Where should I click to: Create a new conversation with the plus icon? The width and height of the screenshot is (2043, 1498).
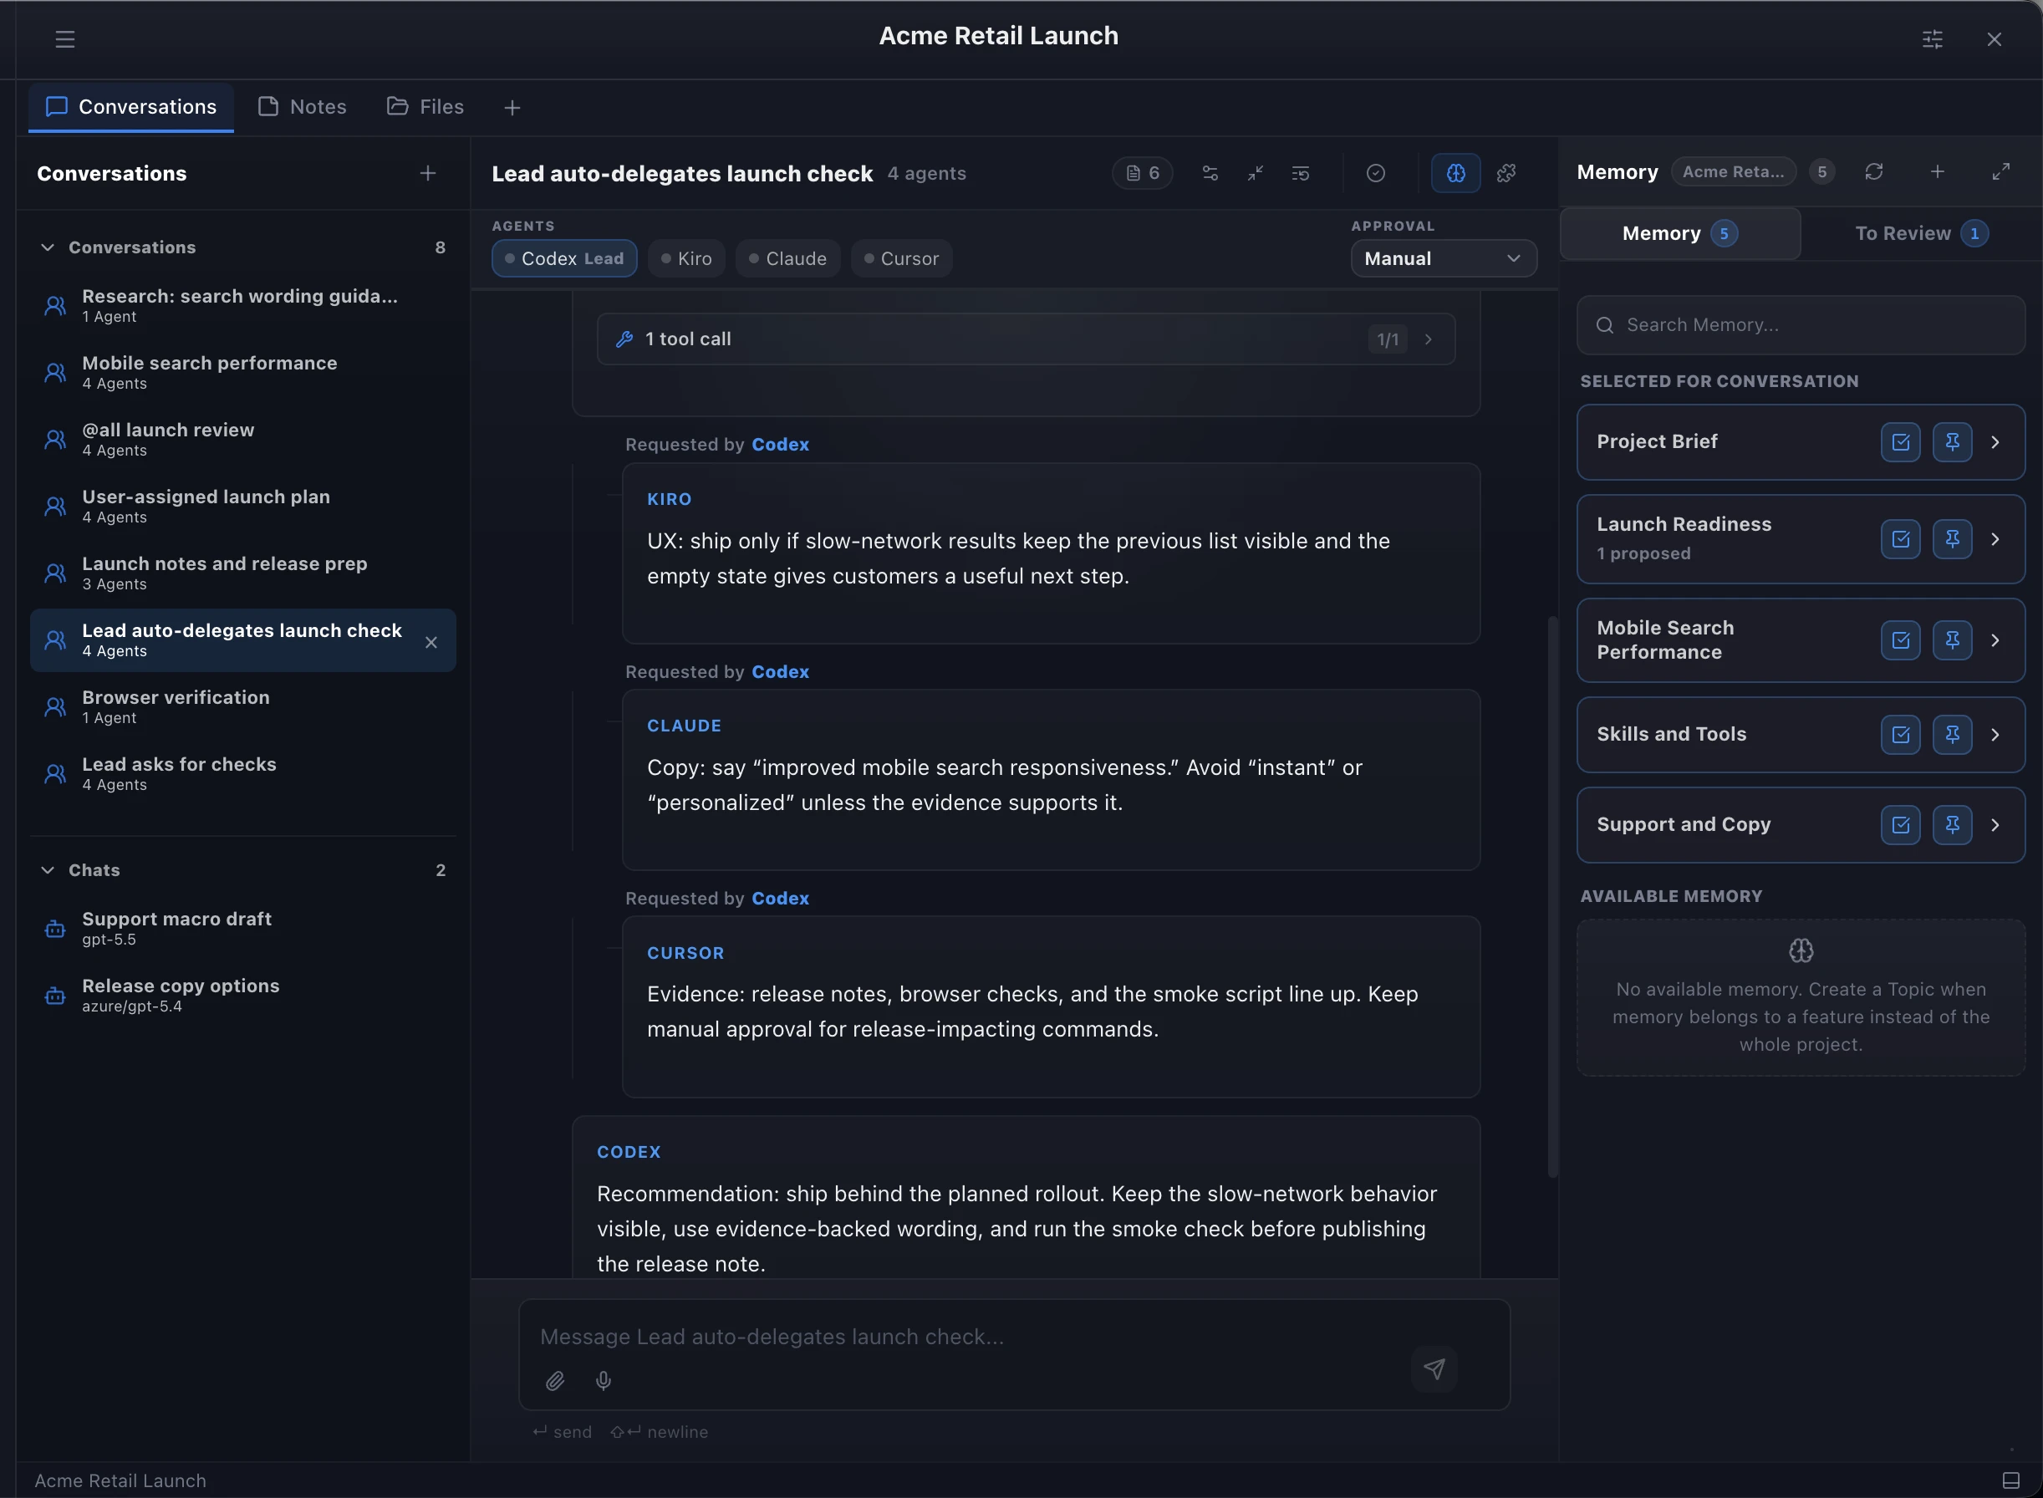click(x=428, y=173)
